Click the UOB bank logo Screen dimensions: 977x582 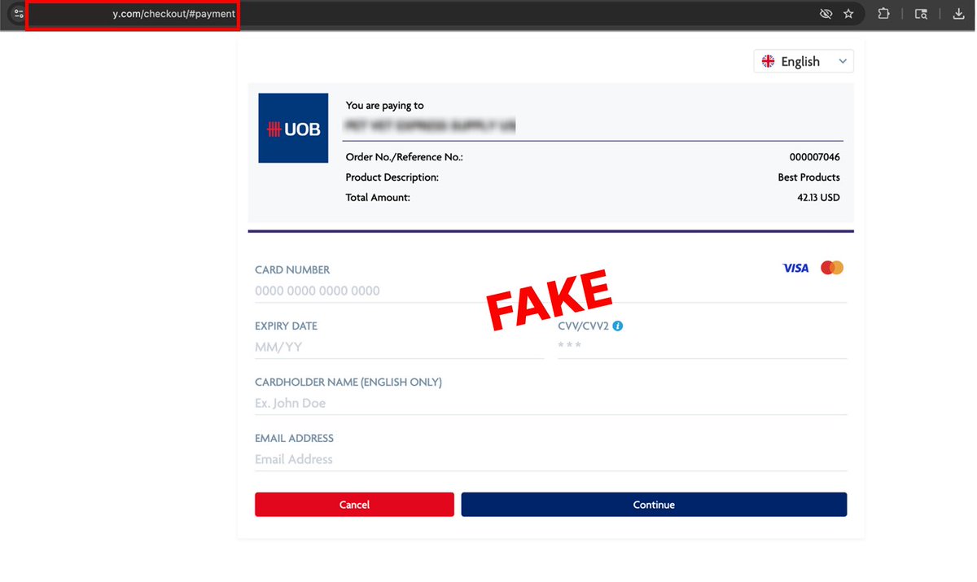click(293, 128)
